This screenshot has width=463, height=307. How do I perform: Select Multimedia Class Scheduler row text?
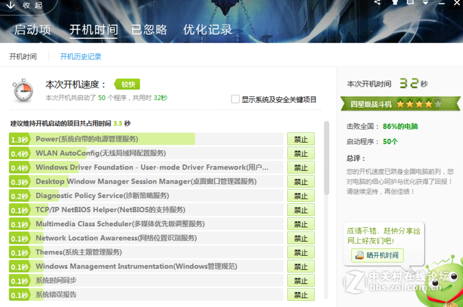120,224
